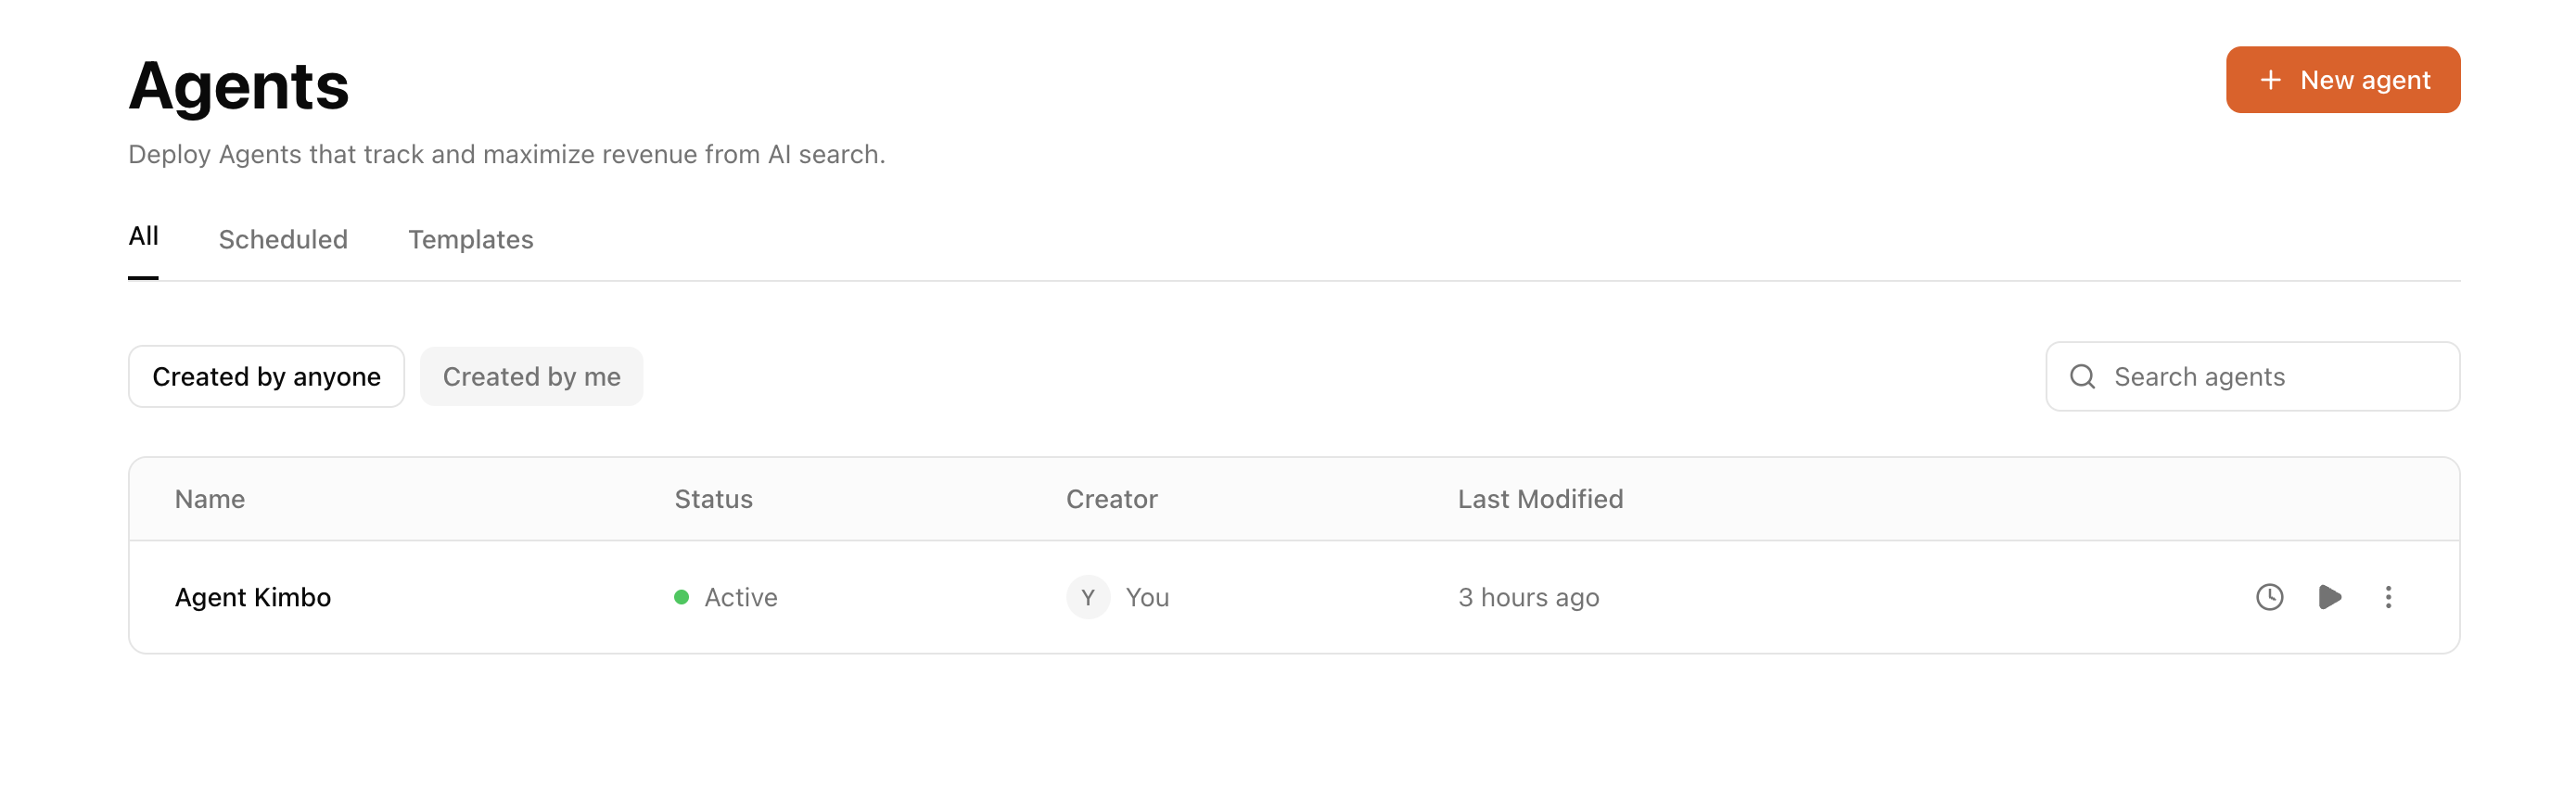Click the Status column header

(x=713, y=499)
